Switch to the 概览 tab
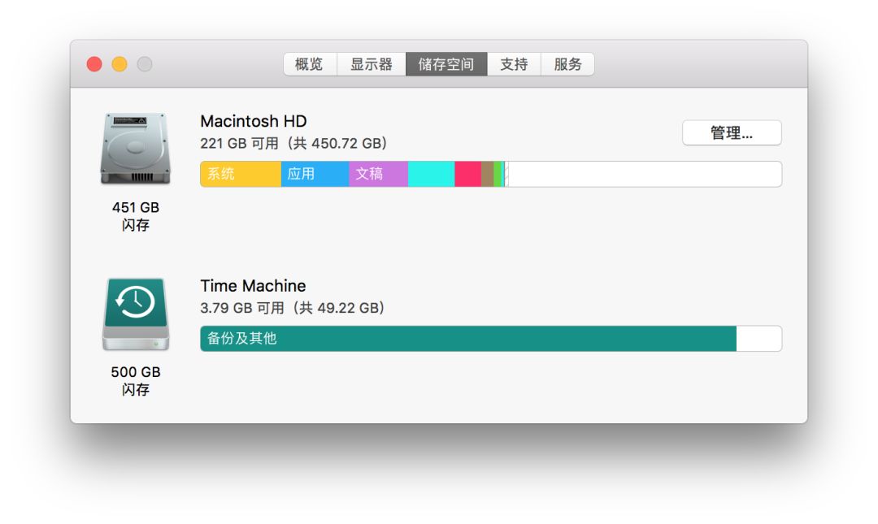 [x=310, y=64]
